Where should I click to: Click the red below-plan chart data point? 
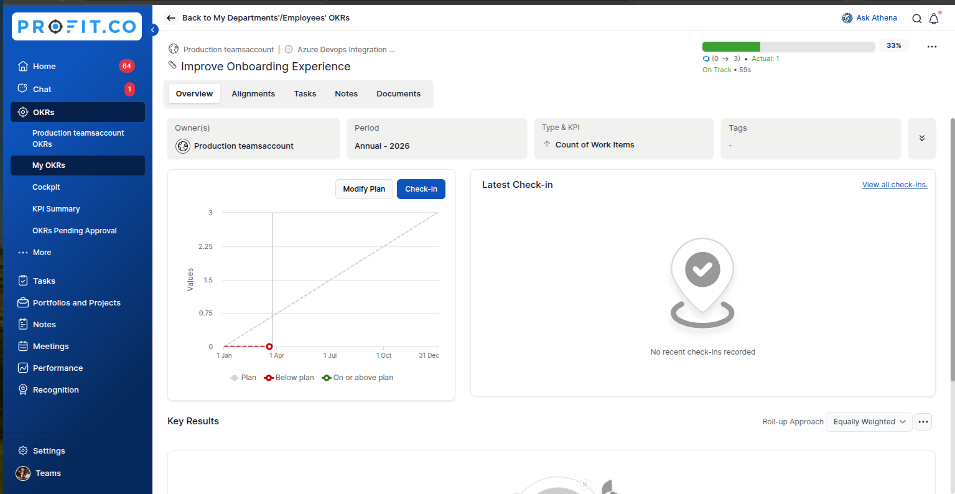pos(269,347)
